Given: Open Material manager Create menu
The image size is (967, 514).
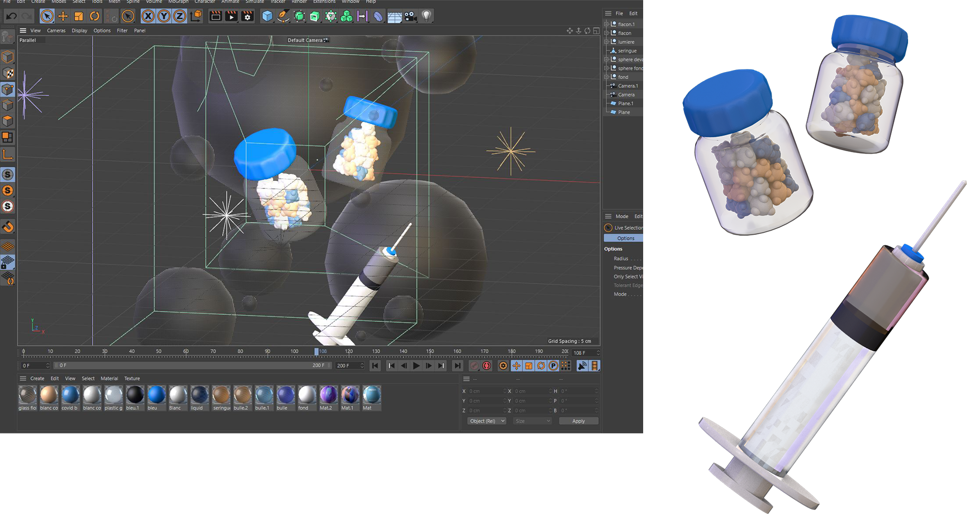Looking at the screenshot, I should [37, 378].
